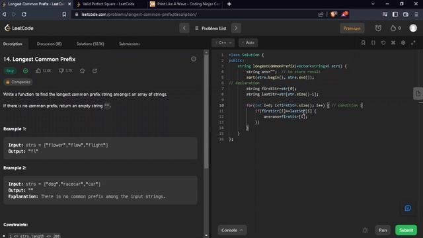Click the like thumbs-up icon
This screenshot has height=238, width=423.
38,71
